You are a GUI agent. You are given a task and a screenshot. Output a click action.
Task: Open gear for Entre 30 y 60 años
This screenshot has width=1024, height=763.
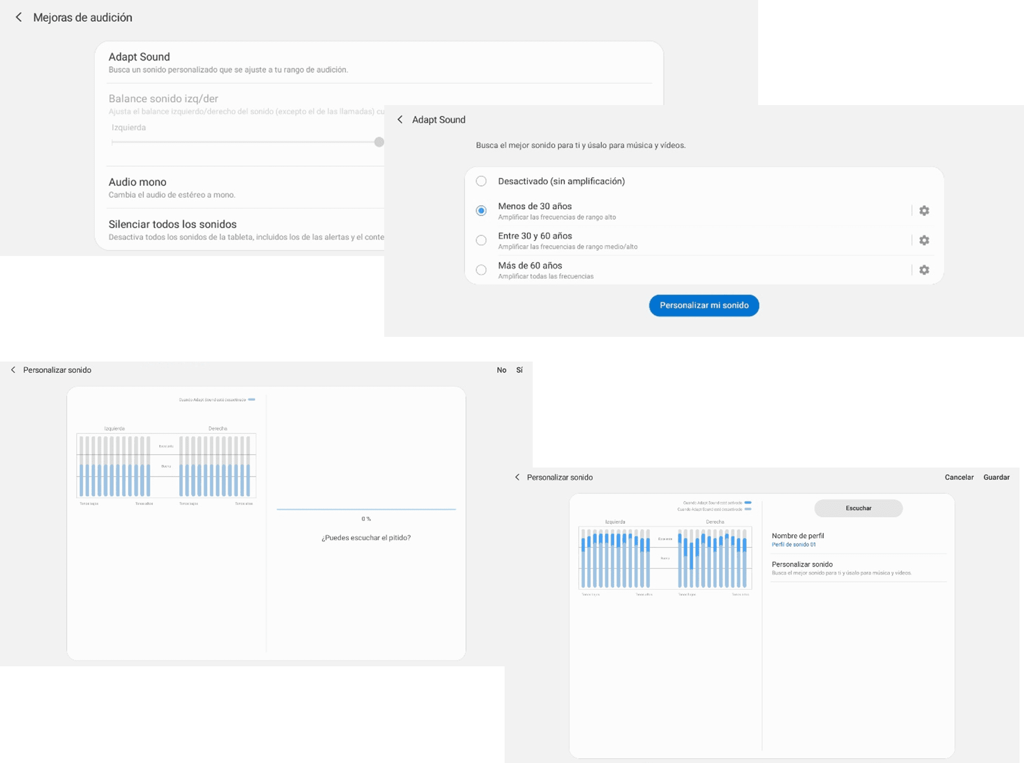pyautogui.click(x=924, y=240)
